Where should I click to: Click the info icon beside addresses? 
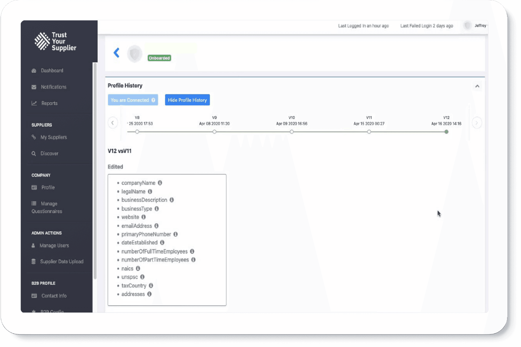149,294
